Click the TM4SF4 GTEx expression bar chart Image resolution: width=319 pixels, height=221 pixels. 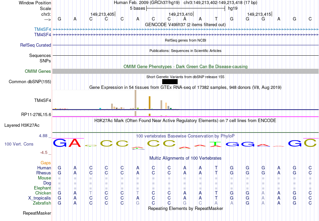116,100
